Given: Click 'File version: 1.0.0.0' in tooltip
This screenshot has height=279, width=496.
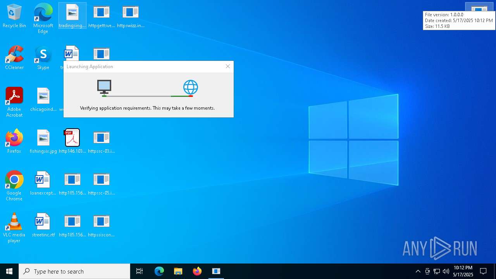Looking at the screenshot, I should tap(444, 15).
